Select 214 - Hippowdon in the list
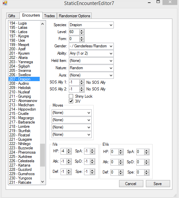179x198 pixels. point(24,109)
